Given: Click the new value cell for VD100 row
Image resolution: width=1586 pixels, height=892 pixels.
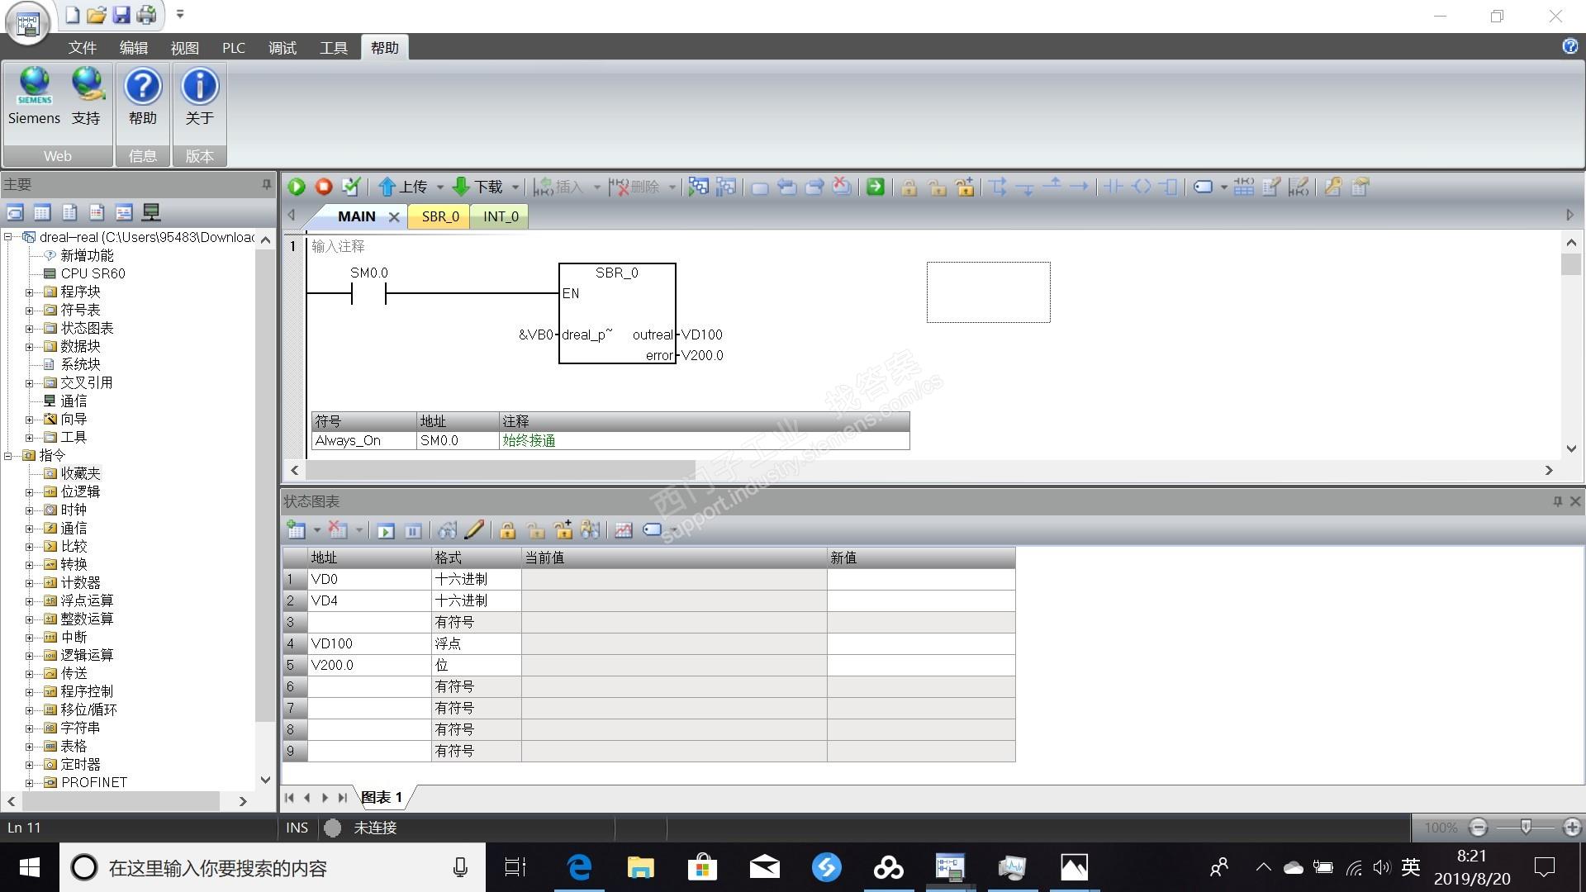Looking at the screenshot, I should coord(920,643).
